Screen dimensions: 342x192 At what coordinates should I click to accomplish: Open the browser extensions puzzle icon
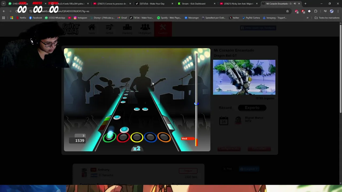point(316,11)
